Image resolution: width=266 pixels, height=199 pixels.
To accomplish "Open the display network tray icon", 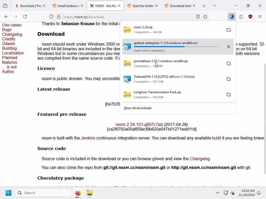I will [226, 193].
